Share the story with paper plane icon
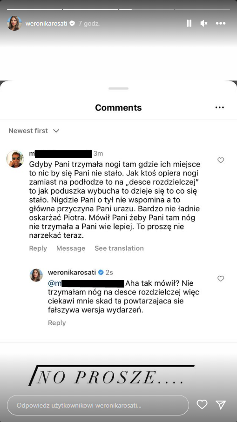The height and width of the screenshot is (422, 237). pyautogui.click(x=221, y=404)
